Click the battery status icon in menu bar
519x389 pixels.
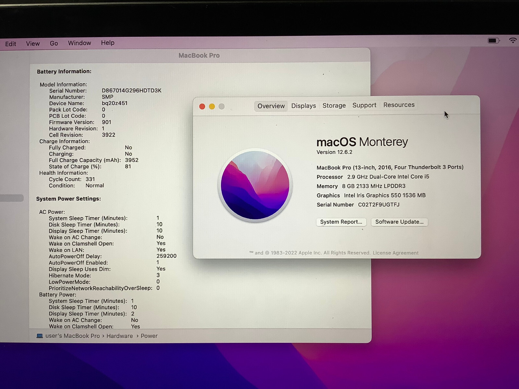click(493, 41)
